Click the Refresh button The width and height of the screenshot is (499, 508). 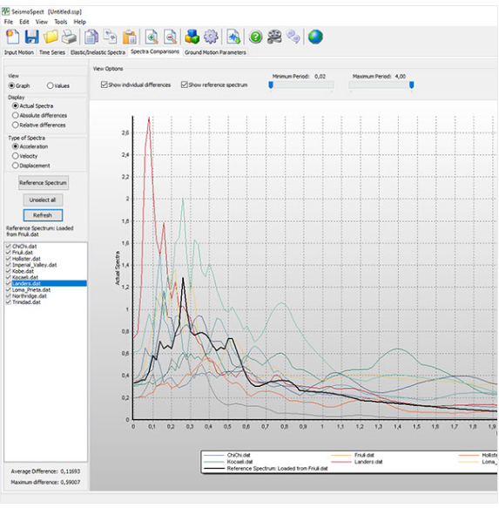(x=43, y=215)
